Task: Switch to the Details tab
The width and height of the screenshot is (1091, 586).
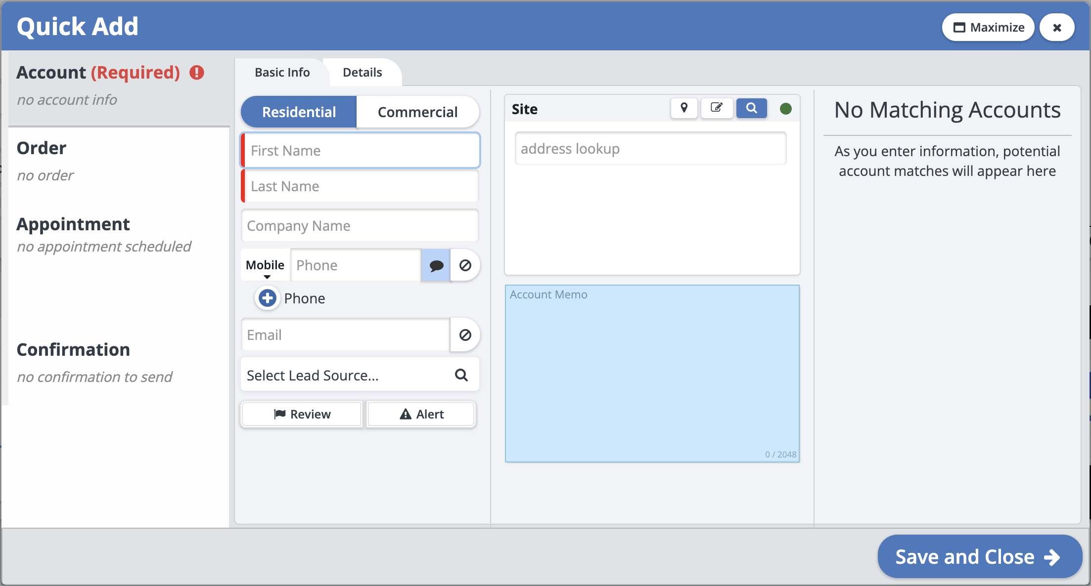Action: click(x=362, y=73)
